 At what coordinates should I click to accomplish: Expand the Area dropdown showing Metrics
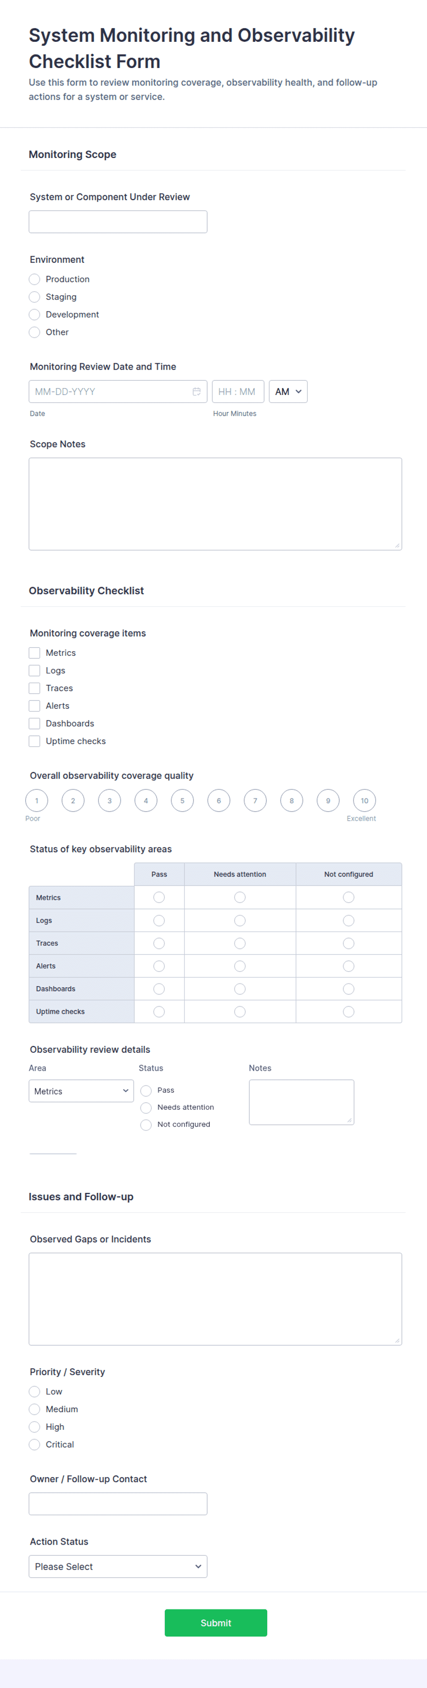[x=81, y=1091]
